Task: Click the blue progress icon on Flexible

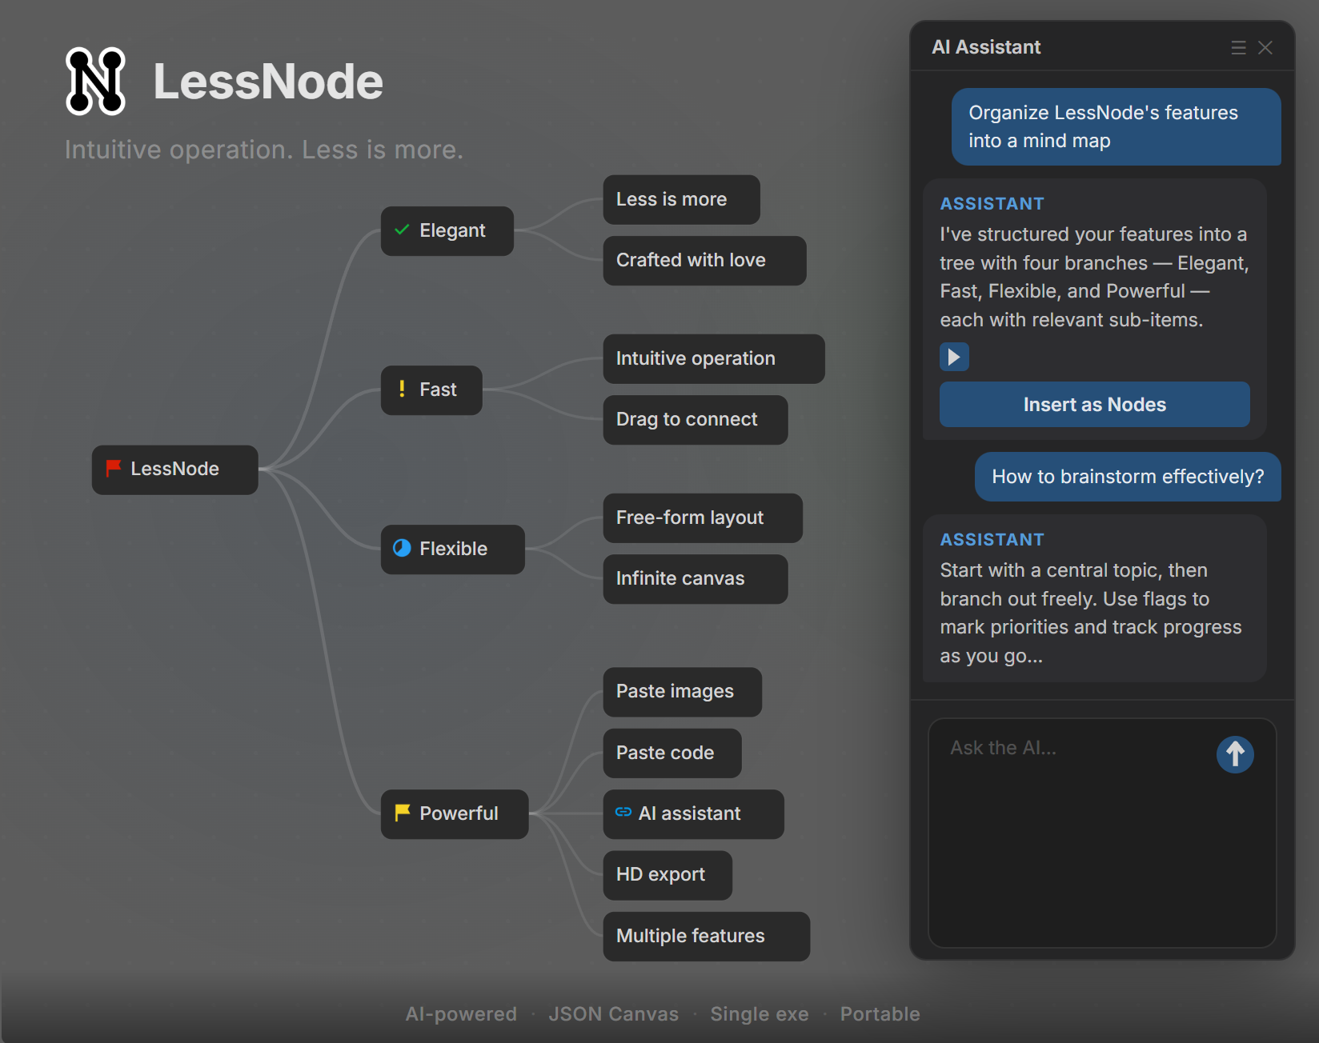Action: tap(402, 548)
